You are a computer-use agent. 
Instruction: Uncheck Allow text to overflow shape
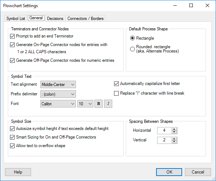pos(12,146)
